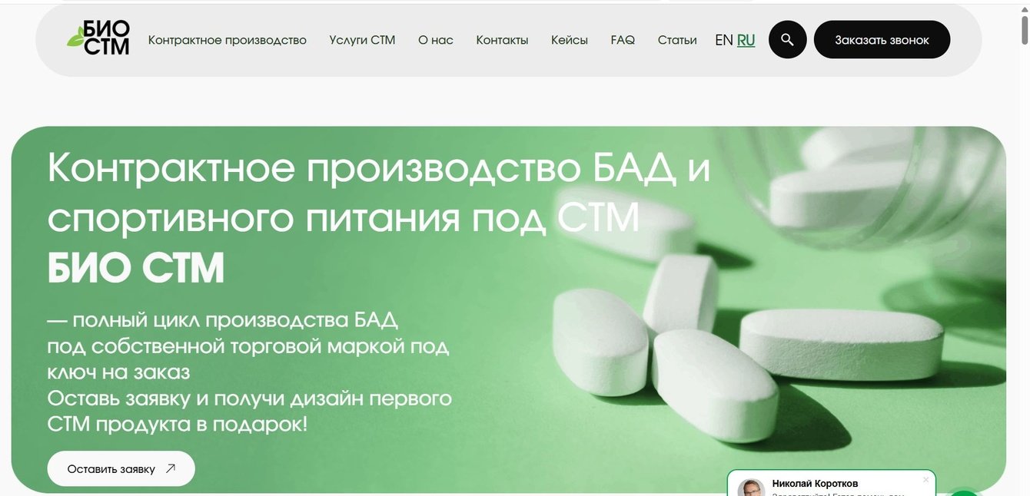This screenshot has height=496, width=1030.
Task: Click Николай Коротков's avatar photo
Action: coord(751,489)
